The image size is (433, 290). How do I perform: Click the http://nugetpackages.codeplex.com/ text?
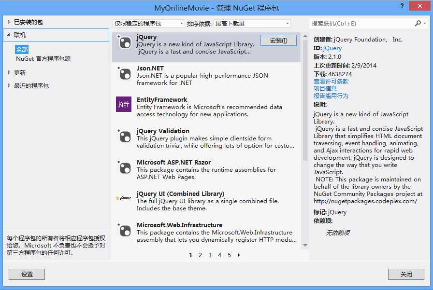tap(365, 201)
